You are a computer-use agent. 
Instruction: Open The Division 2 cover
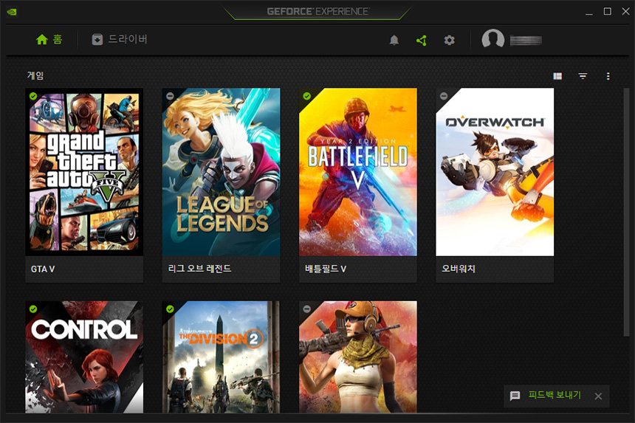pyautogui.click(x=221, y=357)
